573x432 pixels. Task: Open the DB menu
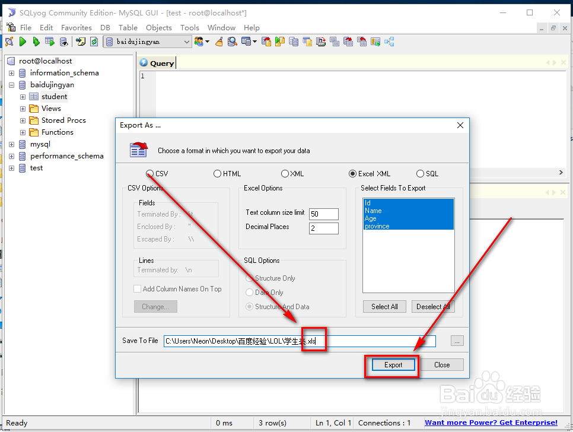coord(105,27)
